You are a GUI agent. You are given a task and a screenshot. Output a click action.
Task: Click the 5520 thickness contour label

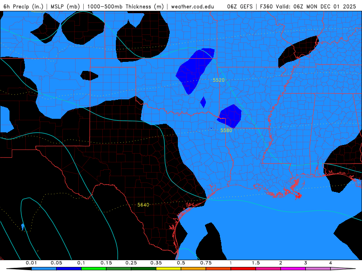[x=219, y=80]
